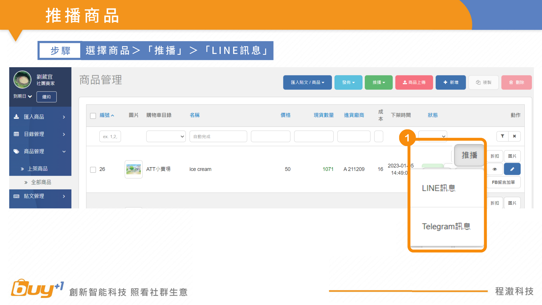The image size is (542, 305).
Task: Open the user profile avatar
Action: tap(22, 80)
